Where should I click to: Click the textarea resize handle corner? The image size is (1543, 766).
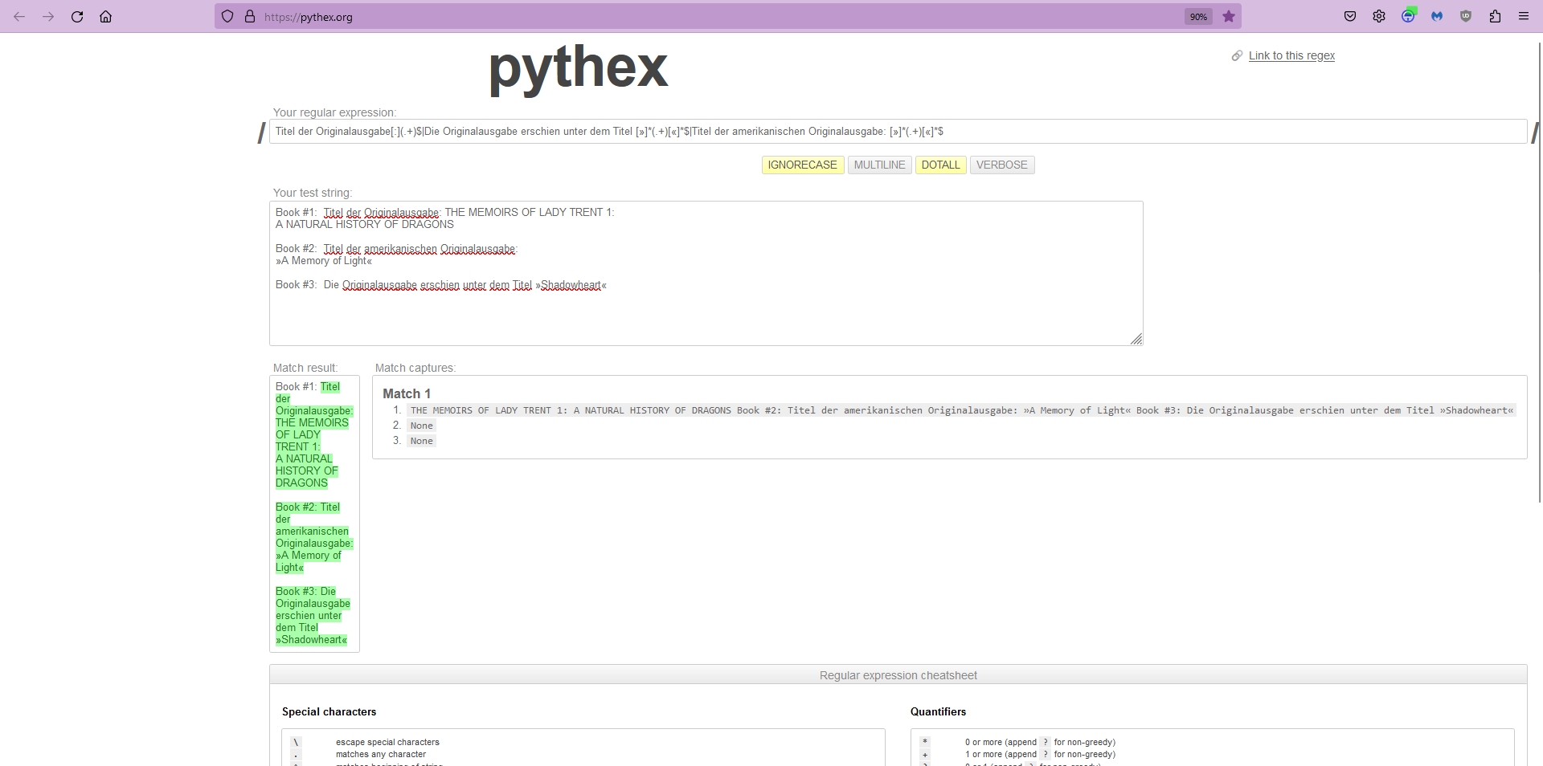point(1136,339)
